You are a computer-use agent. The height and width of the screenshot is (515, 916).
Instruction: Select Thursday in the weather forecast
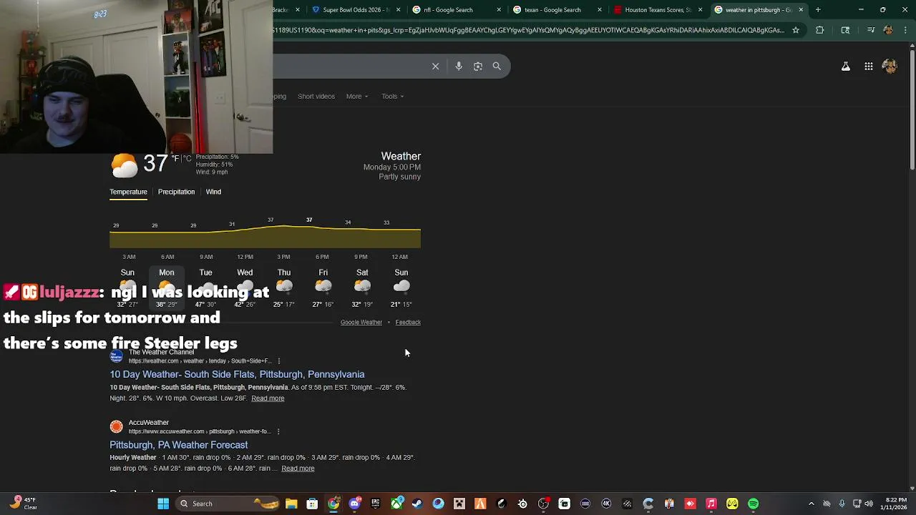(284, 288)
